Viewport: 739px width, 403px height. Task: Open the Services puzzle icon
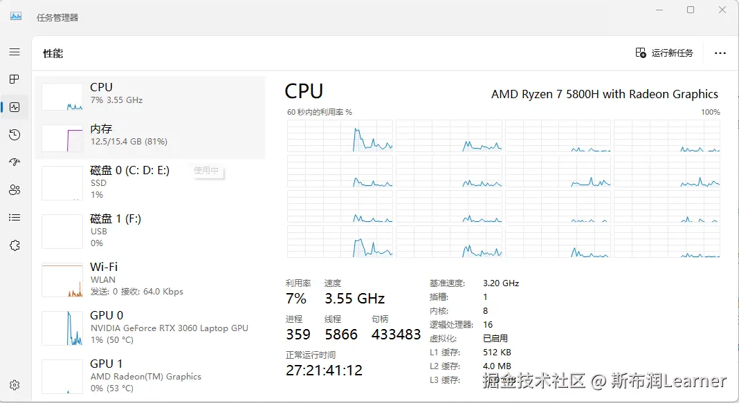15,245
